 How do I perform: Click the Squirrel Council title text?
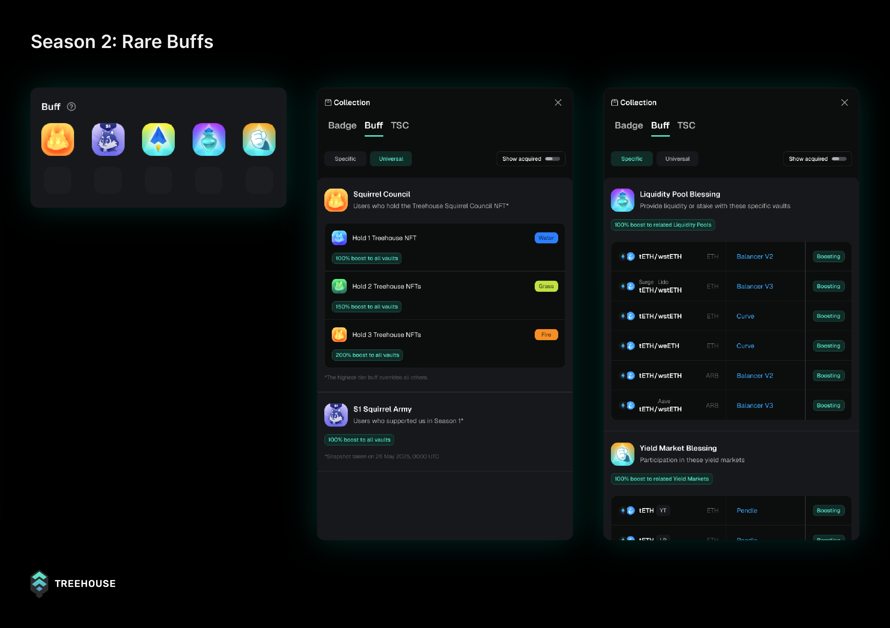coord(382,195)
